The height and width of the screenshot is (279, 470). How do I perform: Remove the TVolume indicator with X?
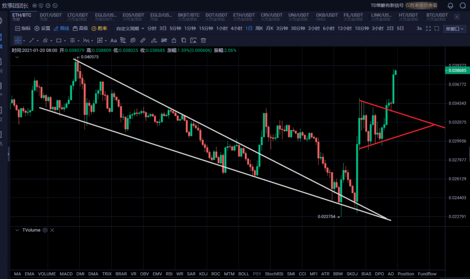(x=52, y=230)
